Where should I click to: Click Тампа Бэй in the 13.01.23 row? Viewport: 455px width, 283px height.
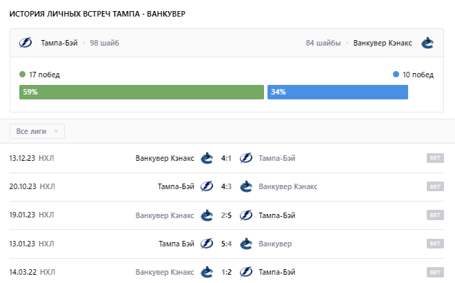click(x=176, y=244)
